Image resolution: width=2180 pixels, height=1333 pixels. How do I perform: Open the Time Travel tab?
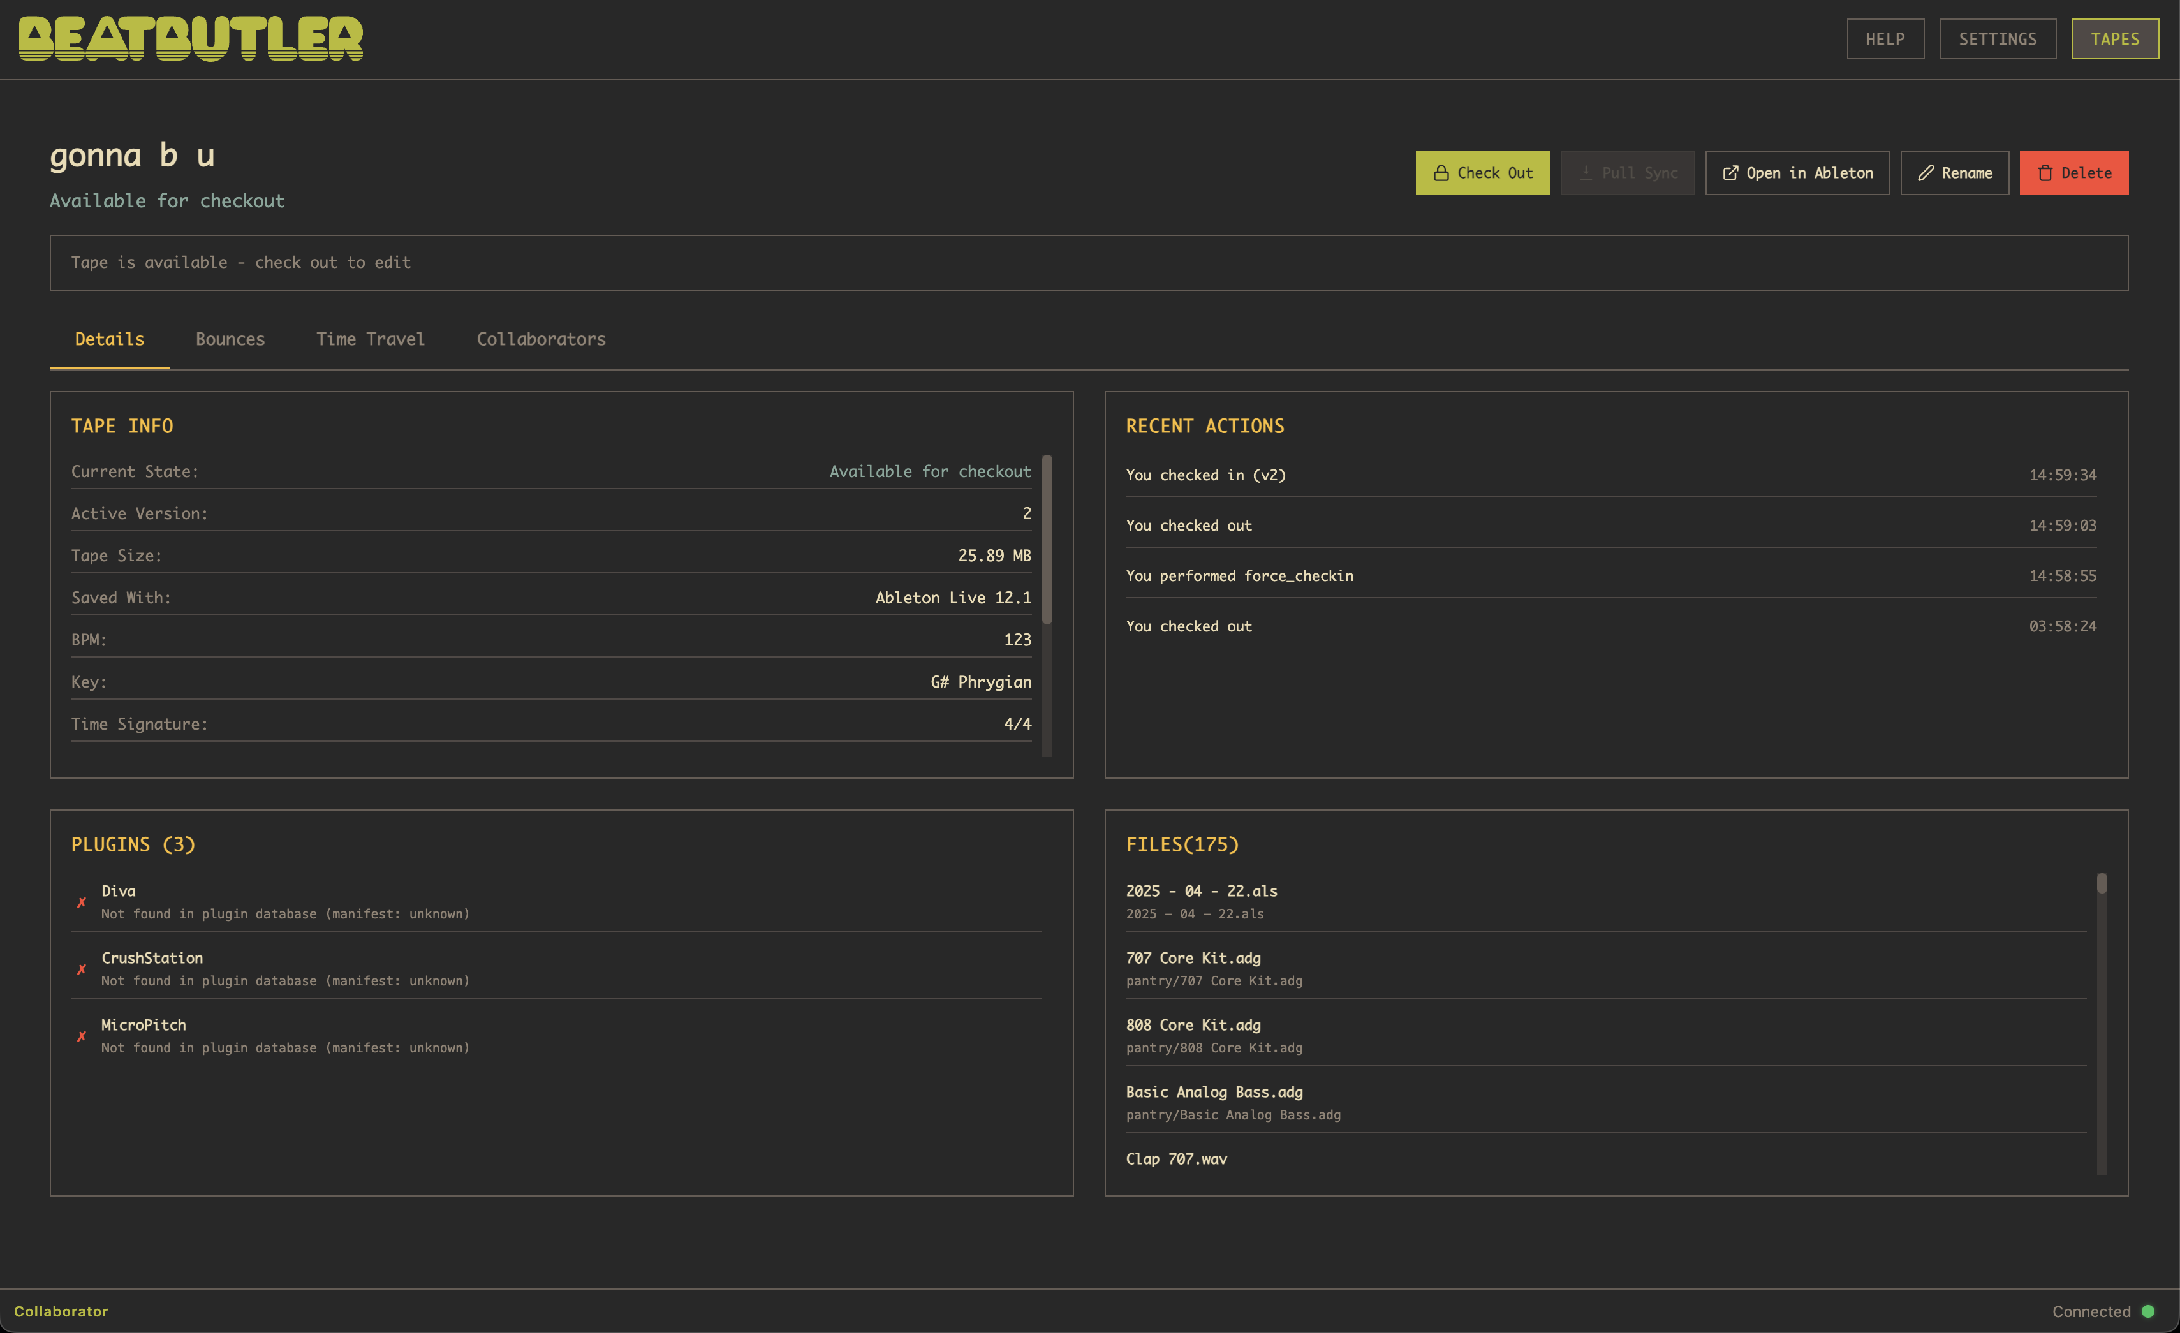pos(370,339)
